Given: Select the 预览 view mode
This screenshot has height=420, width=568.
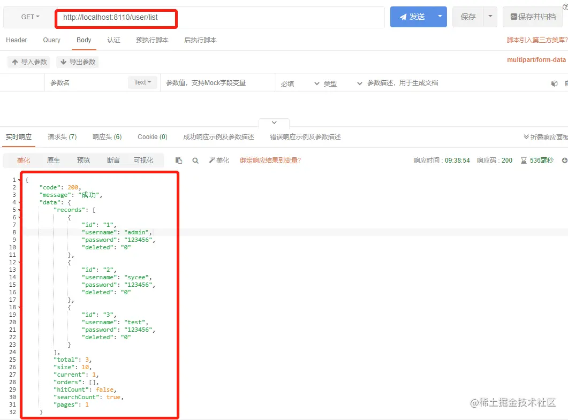Looking at the screenshot, I should tap(84, 160).
